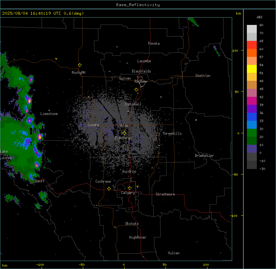Select the yellow diamond marker above Calgary label
The image size is (276, 269).
click(x=130, y=188)
